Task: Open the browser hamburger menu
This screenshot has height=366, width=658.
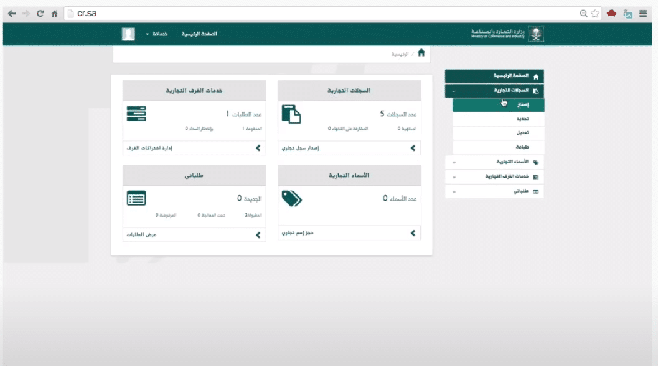Action: coord(643,14)
